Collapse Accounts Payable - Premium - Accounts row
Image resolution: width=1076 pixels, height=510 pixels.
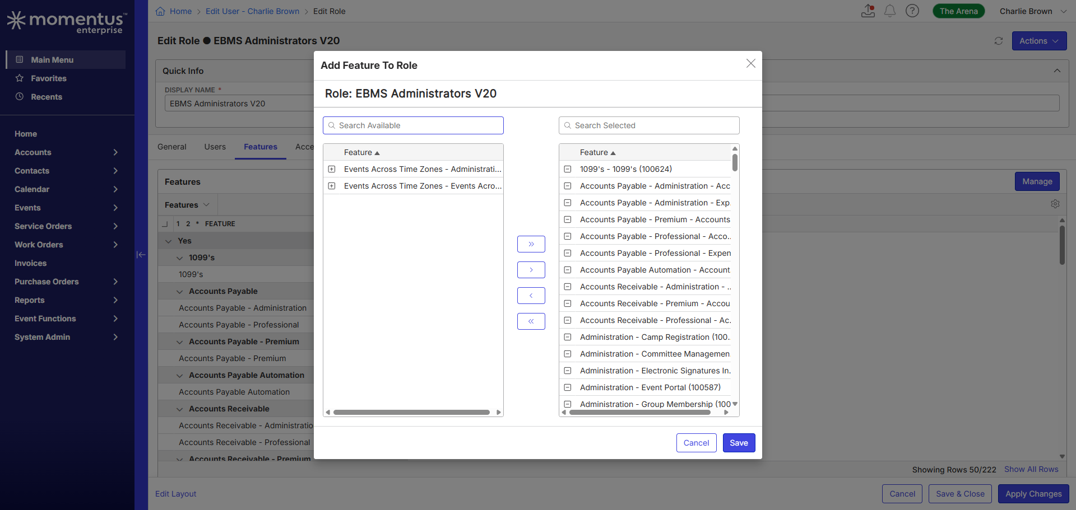point(568,219)
